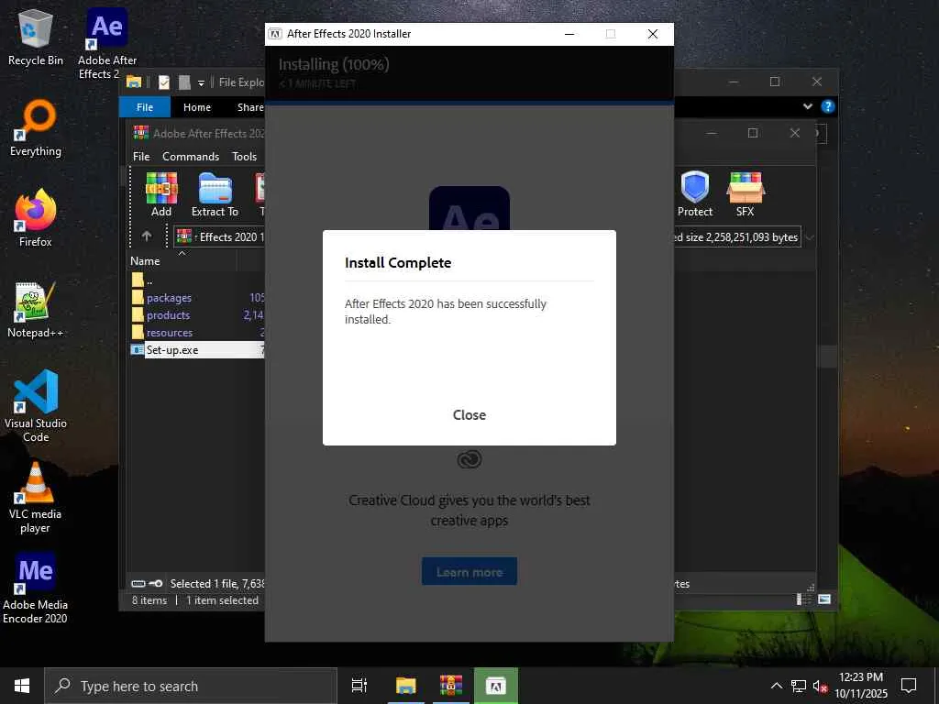
Task: Click Adobe installer taskbar button
Action: pyautogui.click(x=496, y=686)
